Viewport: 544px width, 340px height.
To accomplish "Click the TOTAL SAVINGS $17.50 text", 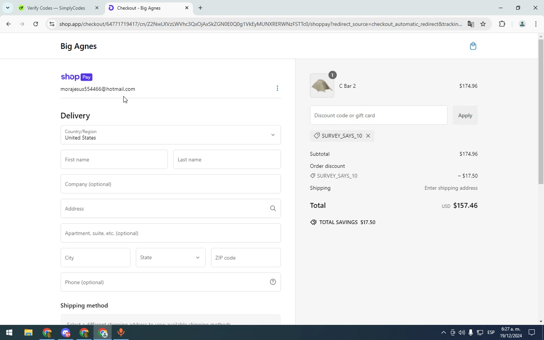I will [x=347, y=222].
